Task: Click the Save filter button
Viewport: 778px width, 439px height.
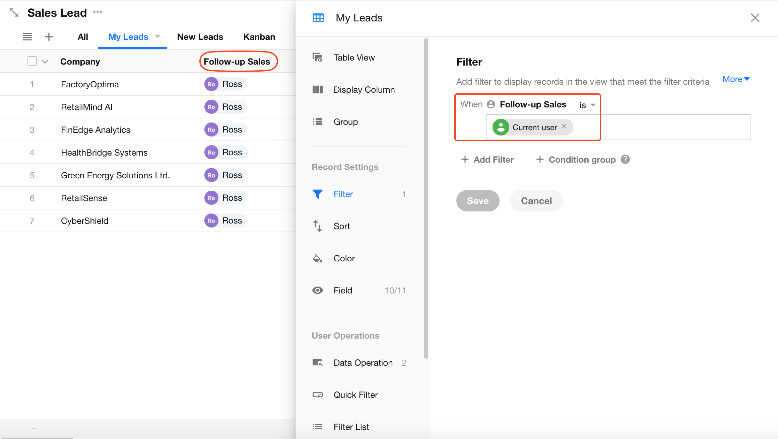Action: 477,201
